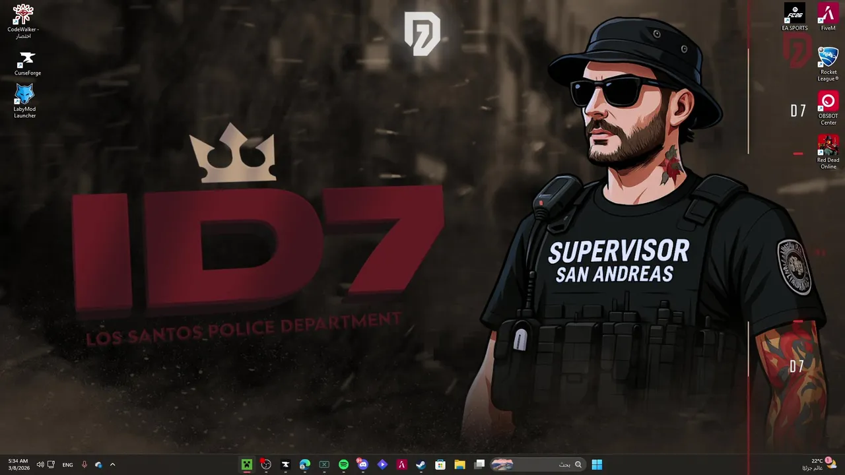
Task: Open the clock showing 5:34 AM
Action: pos(18,464)
